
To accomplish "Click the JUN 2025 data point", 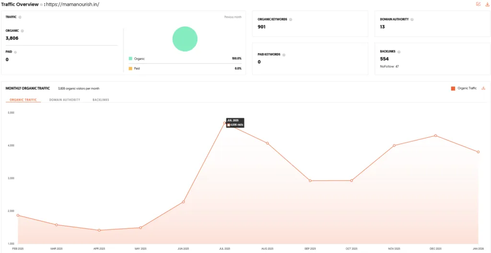I will 184,202.
